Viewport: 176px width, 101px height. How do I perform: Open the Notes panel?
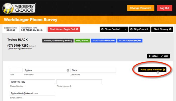[153, 56]
